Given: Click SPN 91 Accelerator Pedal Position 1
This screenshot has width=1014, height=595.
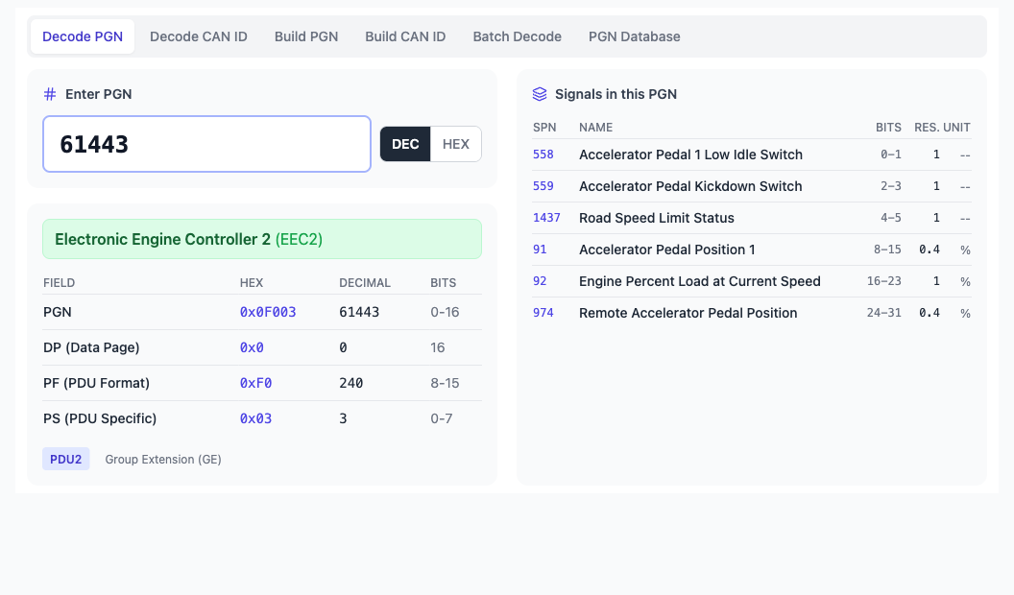Looking at the screenshot, I should [541, 250].
